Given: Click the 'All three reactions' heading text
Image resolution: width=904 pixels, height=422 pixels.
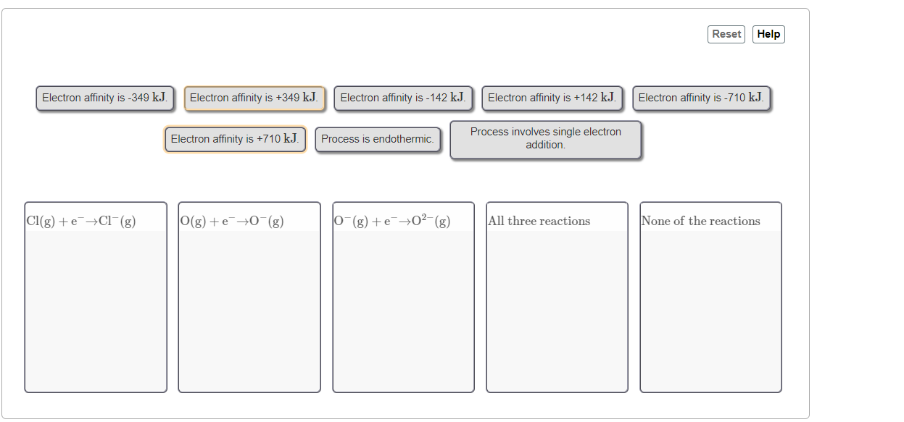Looking at the screenshot, I should 538,221.
